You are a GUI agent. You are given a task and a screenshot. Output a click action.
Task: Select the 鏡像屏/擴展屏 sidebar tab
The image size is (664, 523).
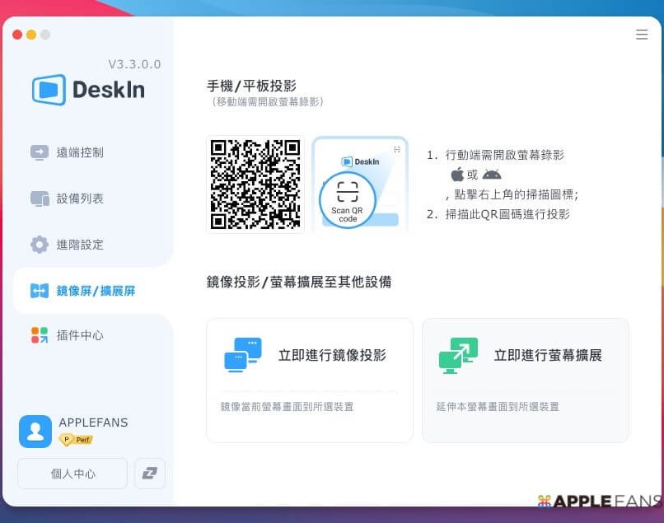click(x=95, y=291)
